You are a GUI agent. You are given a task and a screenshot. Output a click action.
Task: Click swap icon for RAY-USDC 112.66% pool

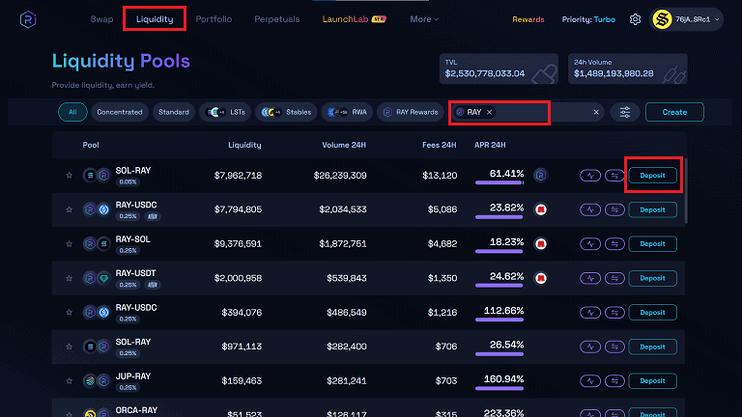614,313
